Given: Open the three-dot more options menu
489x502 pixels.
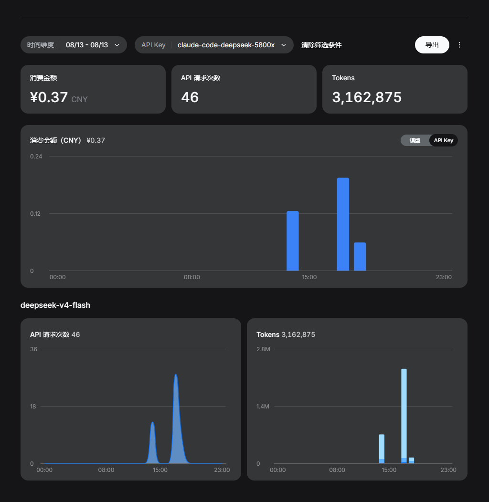Looking at the screenshot, I should click(x=459, y=45).
